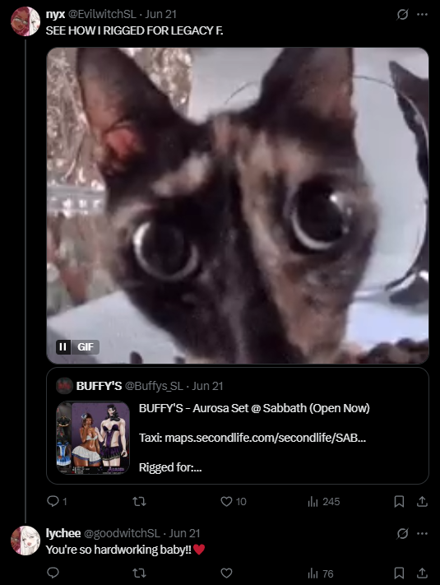The height and width of the screenshot is (585, 440).
Task: Repost nyx's post
Action: pos(140,501)
